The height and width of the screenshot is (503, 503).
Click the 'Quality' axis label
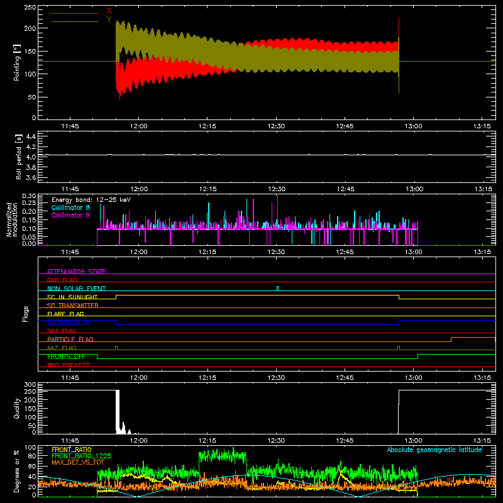click(x=17, y=408)
